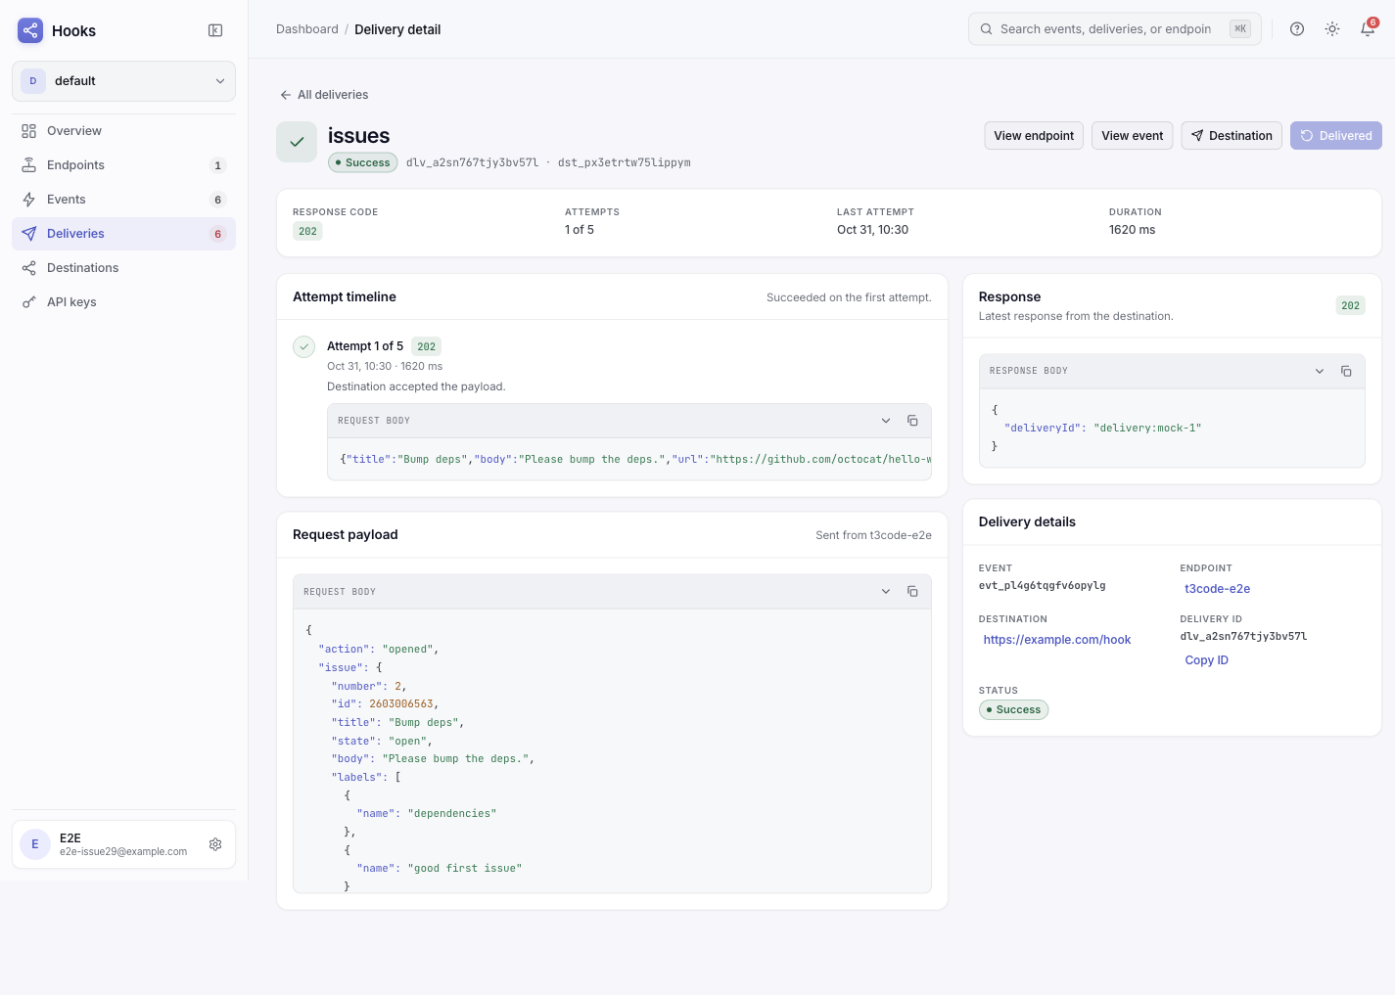Open the t3code-e2e endpoint link

1217,589
